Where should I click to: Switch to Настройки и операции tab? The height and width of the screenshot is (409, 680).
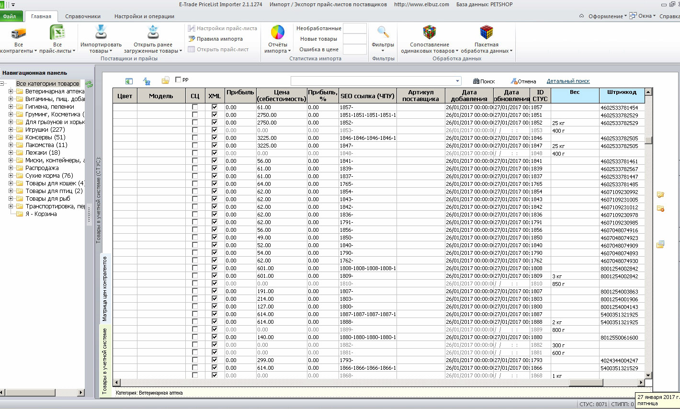(144, 16)
